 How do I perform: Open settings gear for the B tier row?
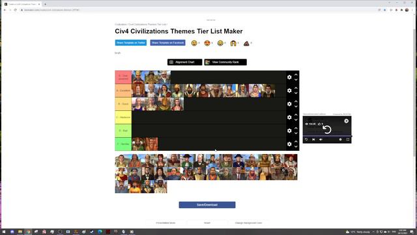tap(289, 104)
